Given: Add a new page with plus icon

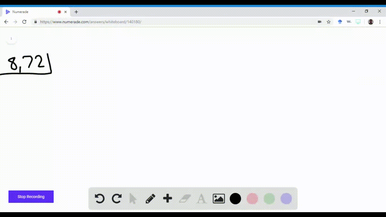Looking at the screenshot, I should pyautogui.click(x=167, y=198).
